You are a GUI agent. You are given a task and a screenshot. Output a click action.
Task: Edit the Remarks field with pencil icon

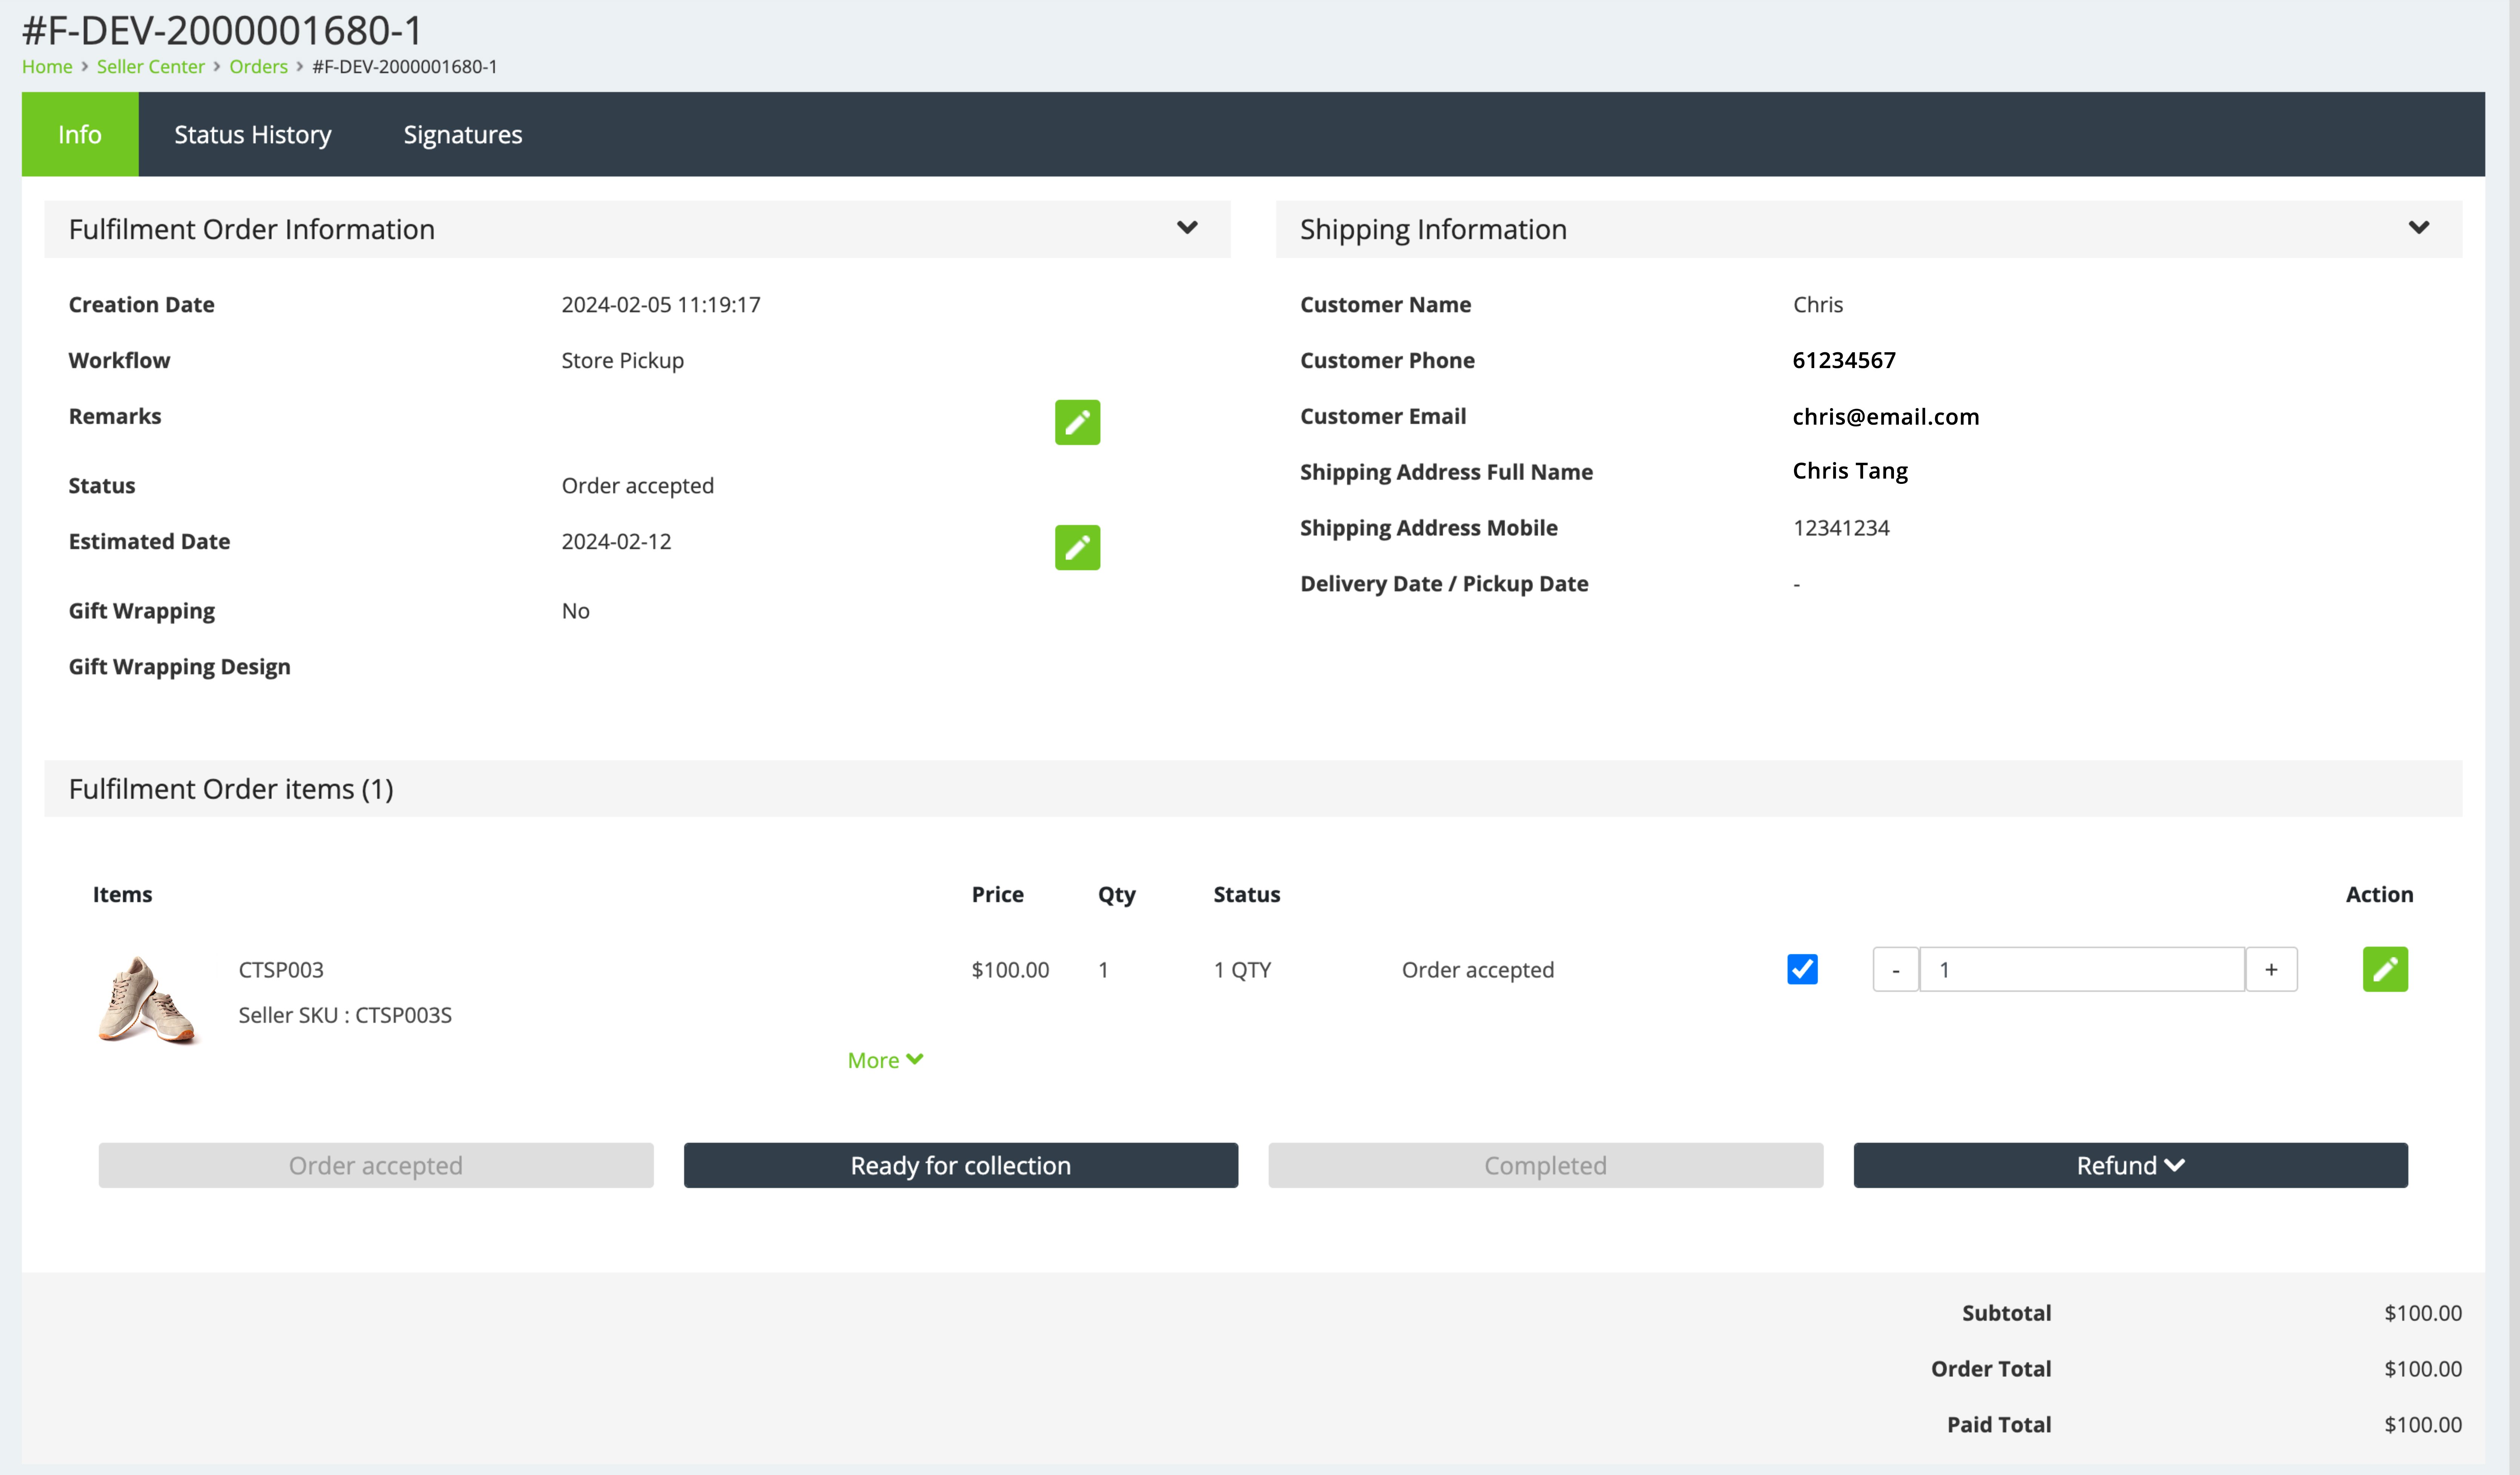(1077, 422)
